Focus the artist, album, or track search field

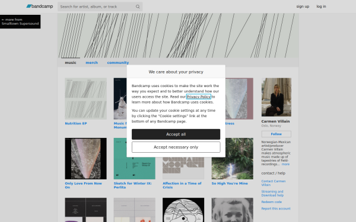[100, 7]
